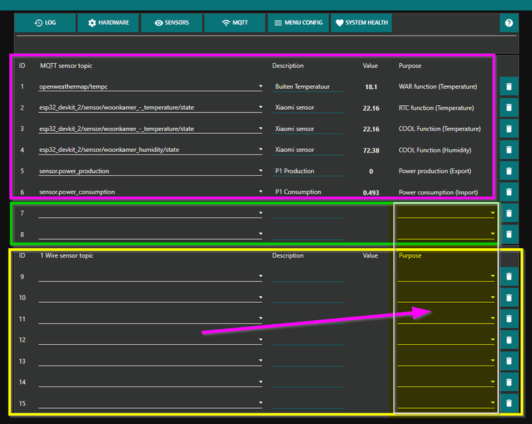Open sensor.power_production topic dropdown

pyautogui.click(x=150, y=171)
